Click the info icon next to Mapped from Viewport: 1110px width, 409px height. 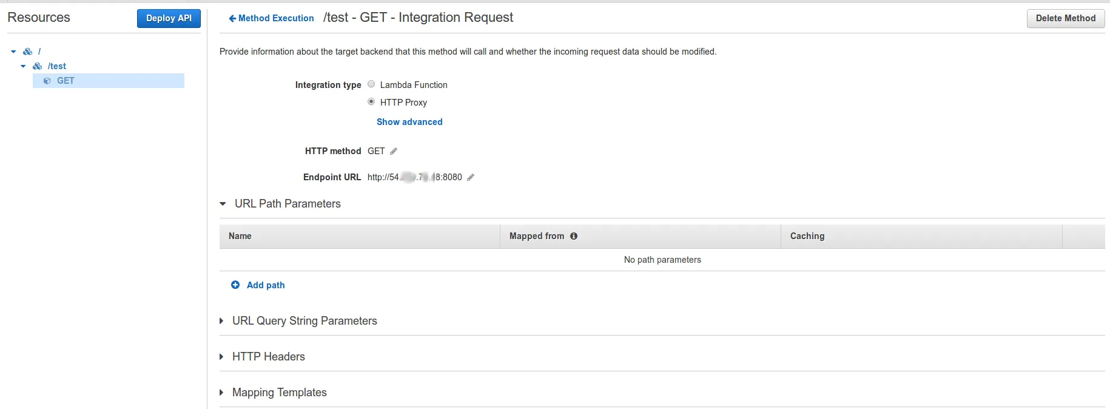tap(574, 236)
